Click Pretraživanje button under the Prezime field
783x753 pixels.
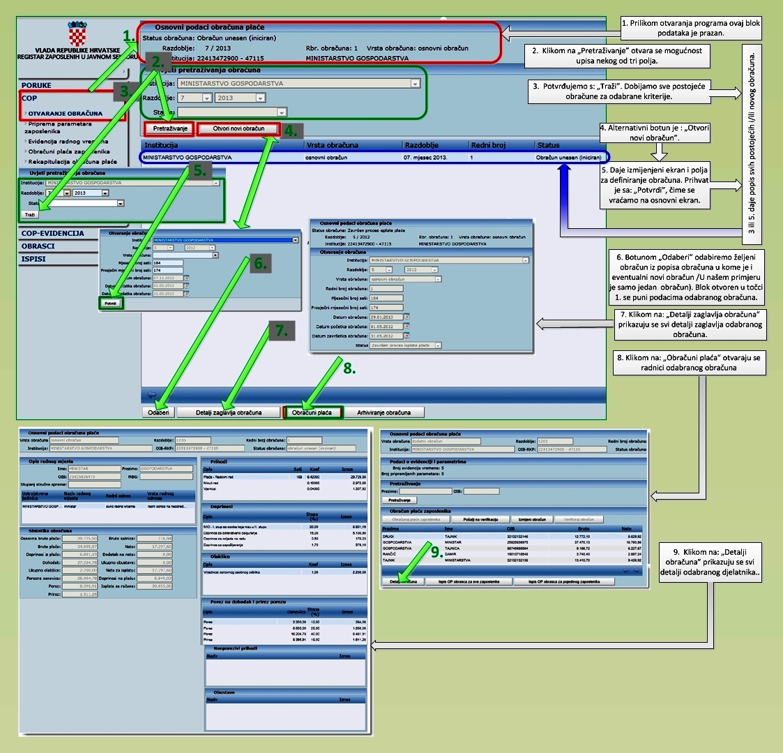(x=399, y=500)
